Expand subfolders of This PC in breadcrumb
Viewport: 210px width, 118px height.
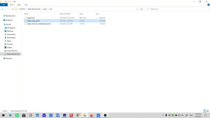point(26,9)
